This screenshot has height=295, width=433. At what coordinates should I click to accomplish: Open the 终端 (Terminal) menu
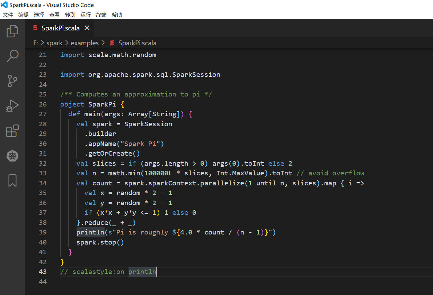(101, 15)
